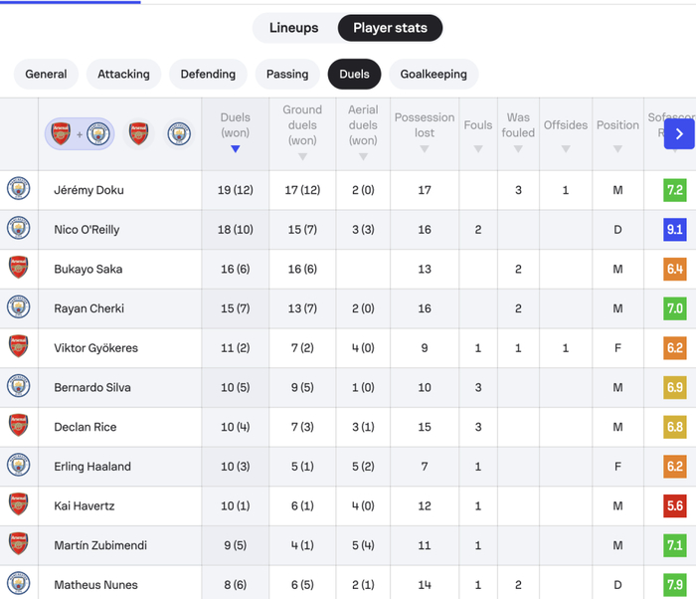This screenshot has width=696, height=599.
Task: Sort by Duels (won) column header
Action: point(235,132)
